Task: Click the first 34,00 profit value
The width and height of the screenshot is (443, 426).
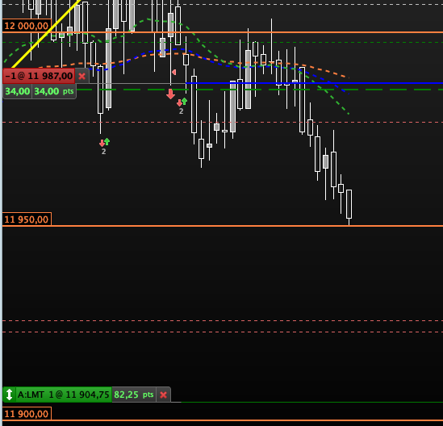Action: click(x=18, y=91)
